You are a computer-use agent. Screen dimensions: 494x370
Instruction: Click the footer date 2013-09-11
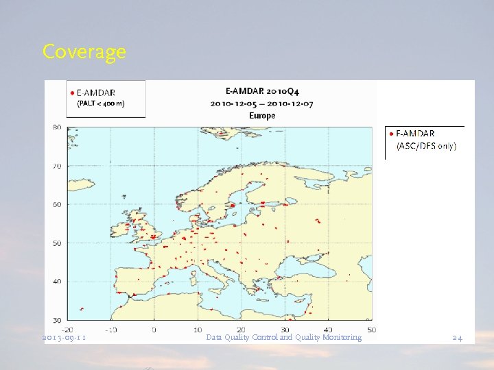coord(64,338)
